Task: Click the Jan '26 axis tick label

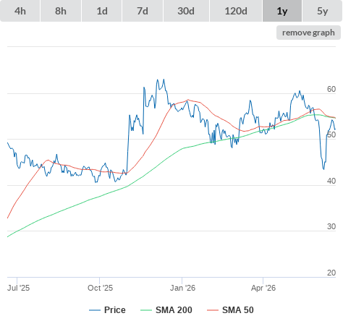Action: 182,288
